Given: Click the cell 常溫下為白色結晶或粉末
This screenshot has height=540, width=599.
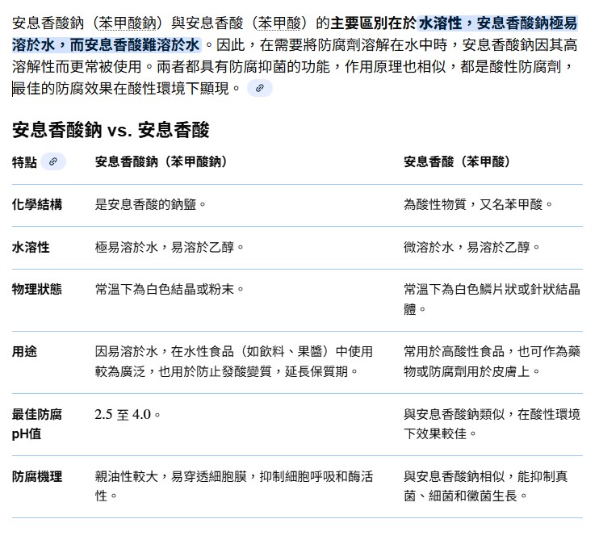Looking at the screenshot, I should 170,288.
